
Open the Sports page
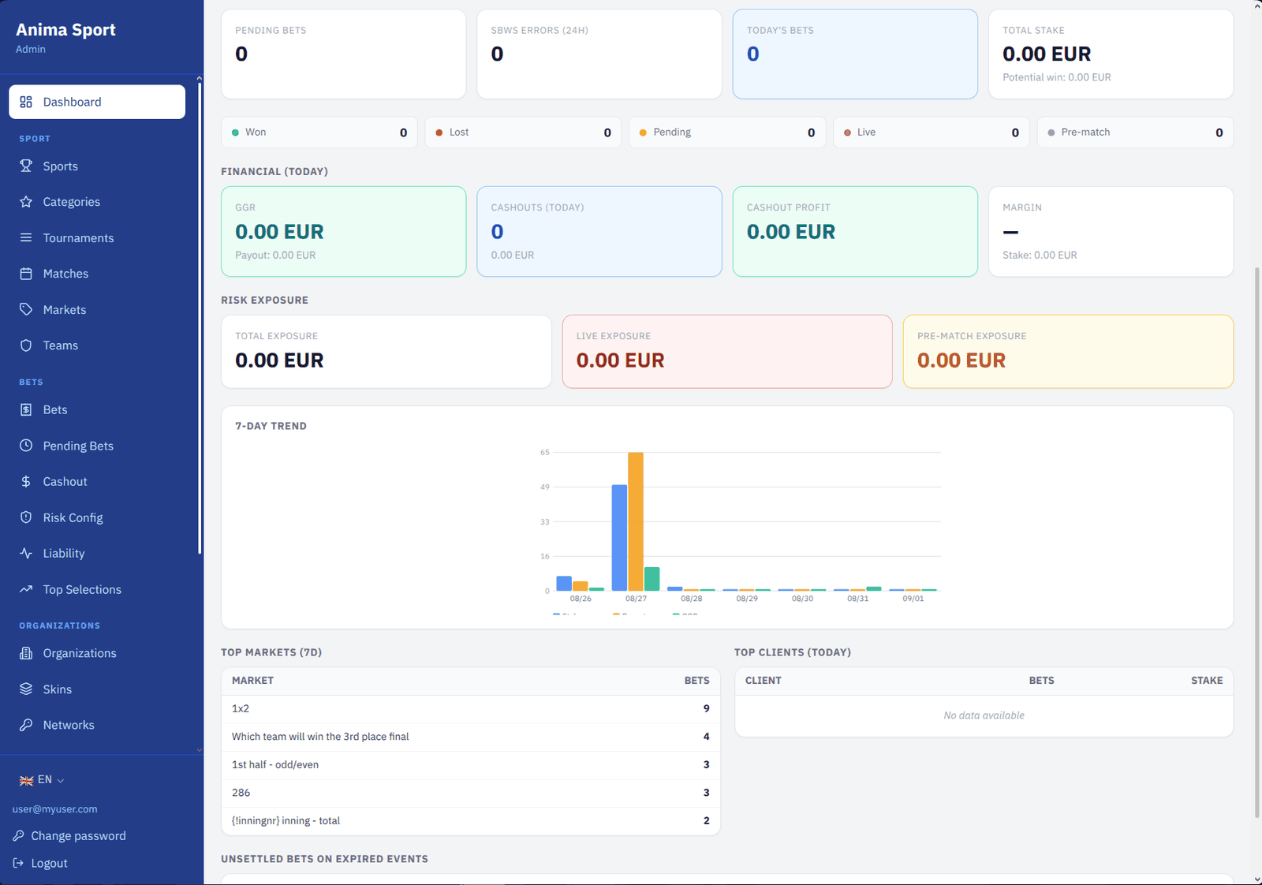97,166
